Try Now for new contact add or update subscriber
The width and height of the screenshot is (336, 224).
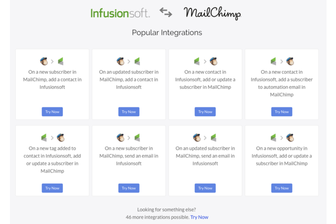pyautogui.click(x=205, y=112)
